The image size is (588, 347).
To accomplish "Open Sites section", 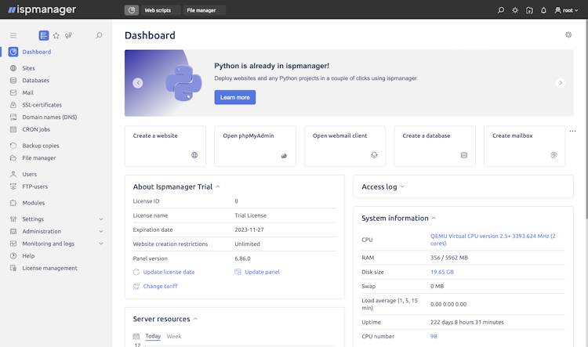I will click(28, 68).
